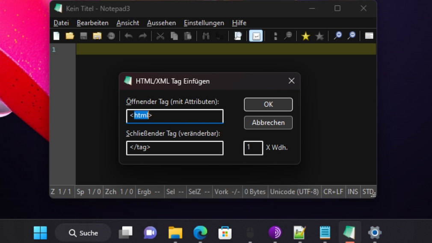Click the Paste clipboard icon

tap(188, 36)
